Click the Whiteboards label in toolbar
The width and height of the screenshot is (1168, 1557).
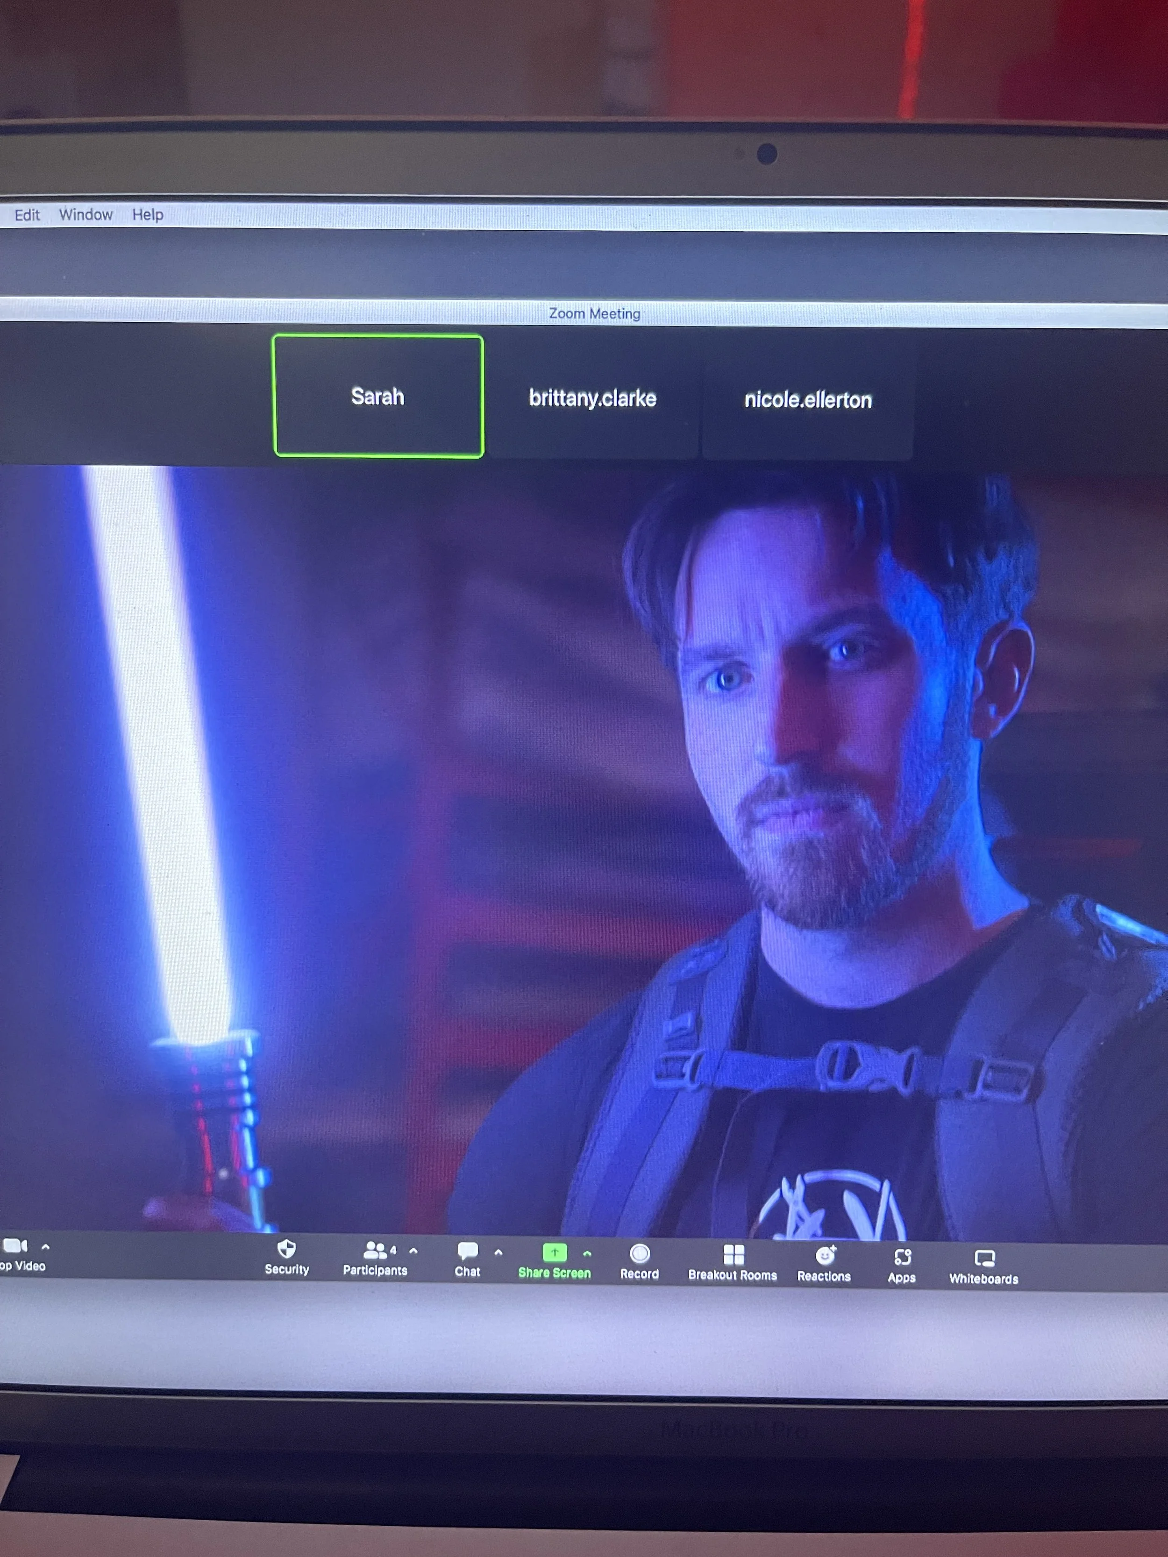point(983,1279)
